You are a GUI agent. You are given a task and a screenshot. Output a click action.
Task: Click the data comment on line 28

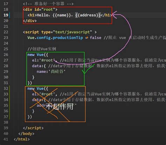pyautogui.click(x=107, y=66)
